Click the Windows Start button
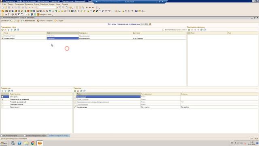 pos(4,143)
